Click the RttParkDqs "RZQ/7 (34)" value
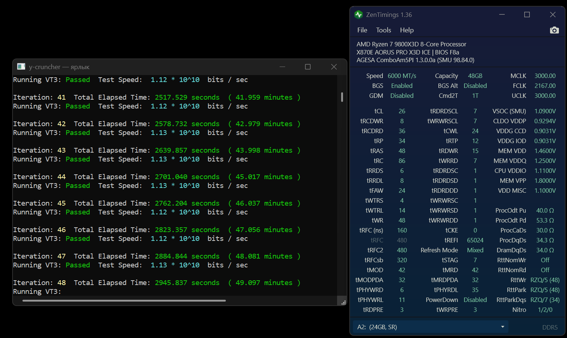This screenshot has height=338, width=567. (x=545, y=300)
